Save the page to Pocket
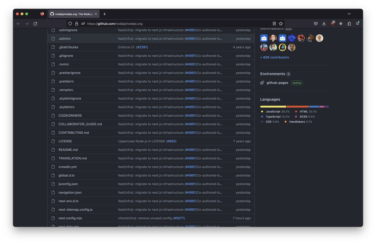The width and height of the screenshot is (376, 244). (x=316, y=23)
